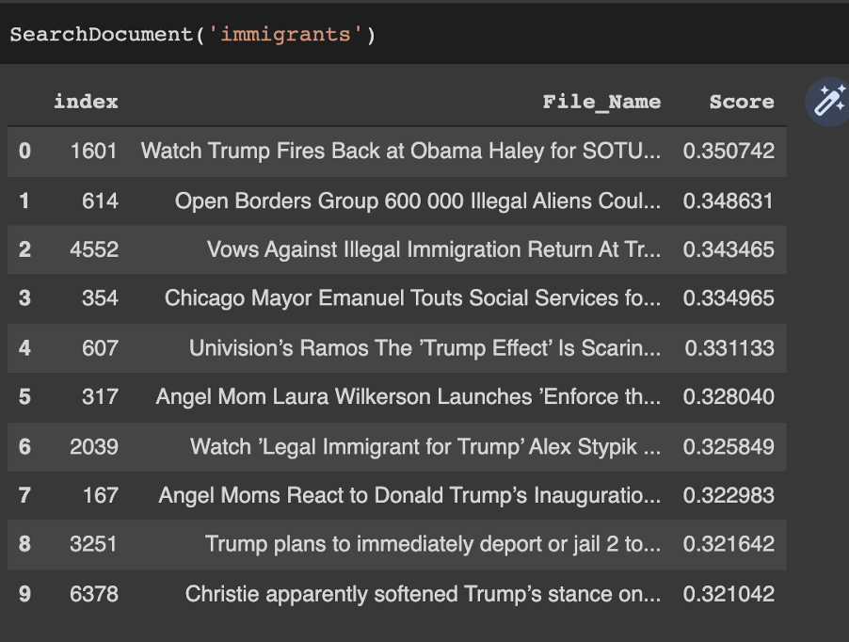This screenshot has height=642, width=849.
Task: Click the Chicago Mayor Emanuel Touts entry
Action: pyautogui.click(x=412, y=298)
